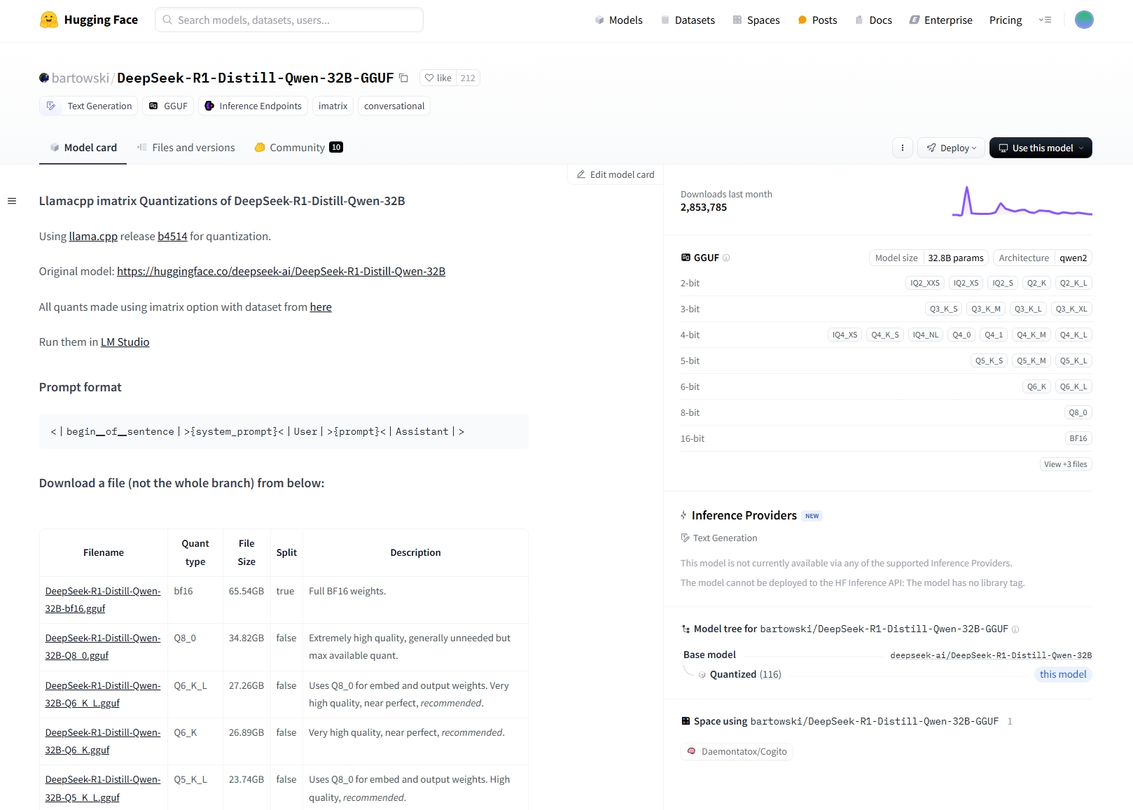The height and width of the screenshot is (810, 1133).
Task: Open the llama.cpp link
Action: click(x=93, y=236)
